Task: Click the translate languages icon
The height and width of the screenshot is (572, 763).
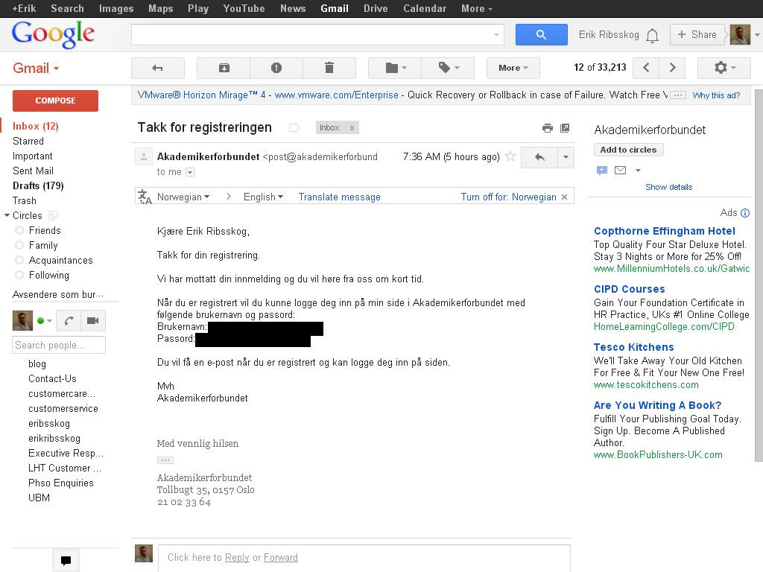Action: [145, 197]
